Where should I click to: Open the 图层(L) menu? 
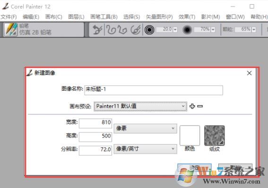pyautogui.click(x=76, y=17)
